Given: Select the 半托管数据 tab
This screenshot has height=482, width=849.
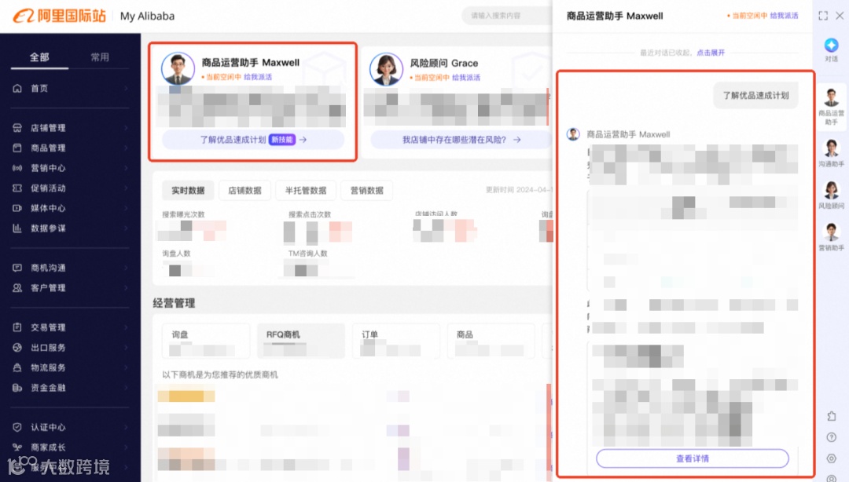Looking at the screenshot, I should coord(306,191).
